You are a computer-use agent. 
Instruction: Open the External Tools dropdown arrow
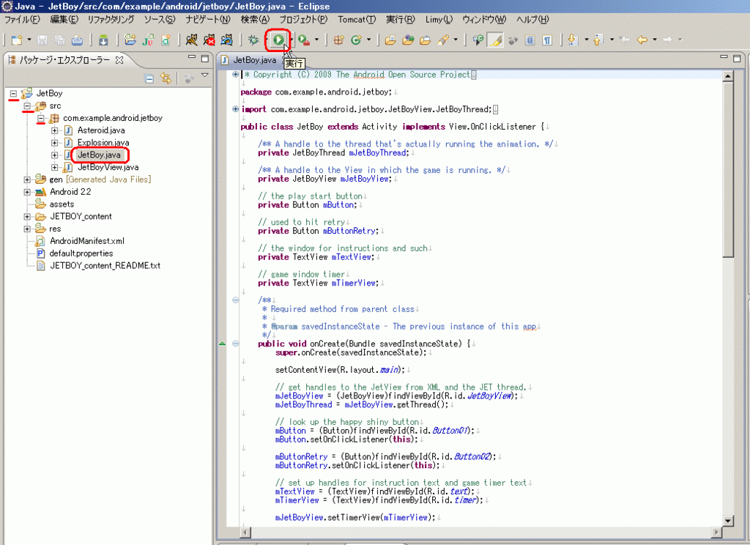[x=316, y=40]
